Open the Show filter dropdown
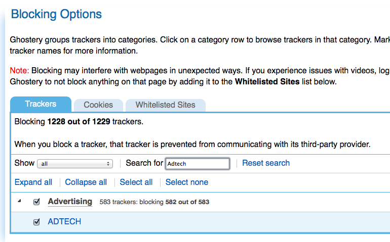Image resolution: width=390 pixels, height=242 pixels. 76,164
